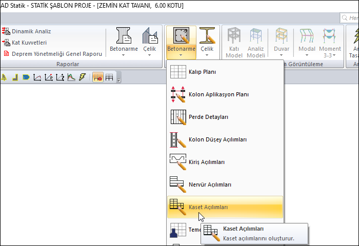Expand the Raporlar Çelik dropdown arrow
The image size is (359, 246).
click(x=150, y=55)
